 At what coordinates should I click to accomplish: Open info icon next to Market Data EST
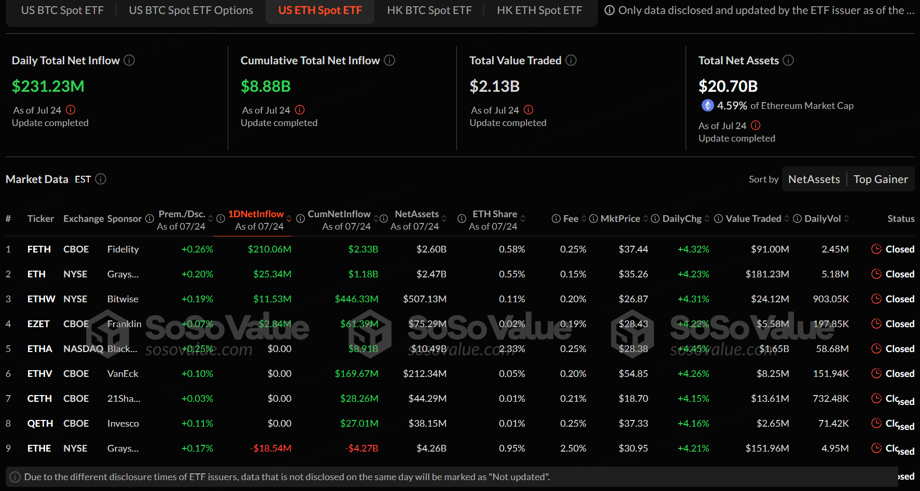[x=101, y=179]
